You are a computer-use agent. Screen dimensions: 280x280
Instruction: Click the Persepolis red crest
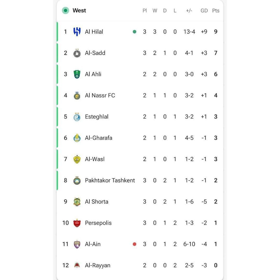pos(77,223)
